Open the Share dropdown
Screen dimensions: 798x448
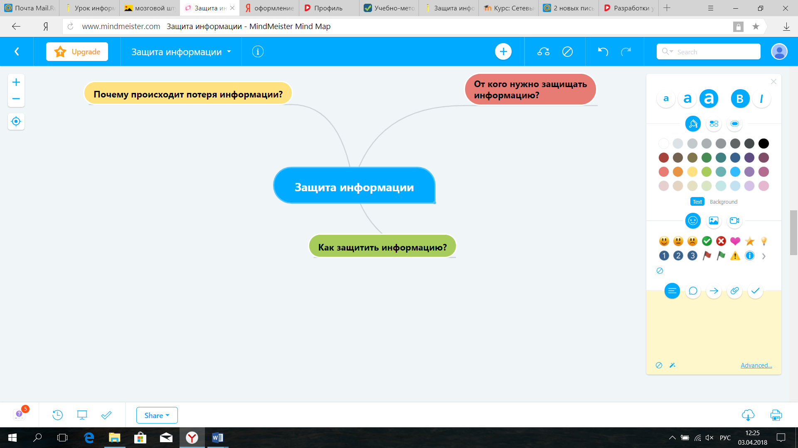coord(157,415)
